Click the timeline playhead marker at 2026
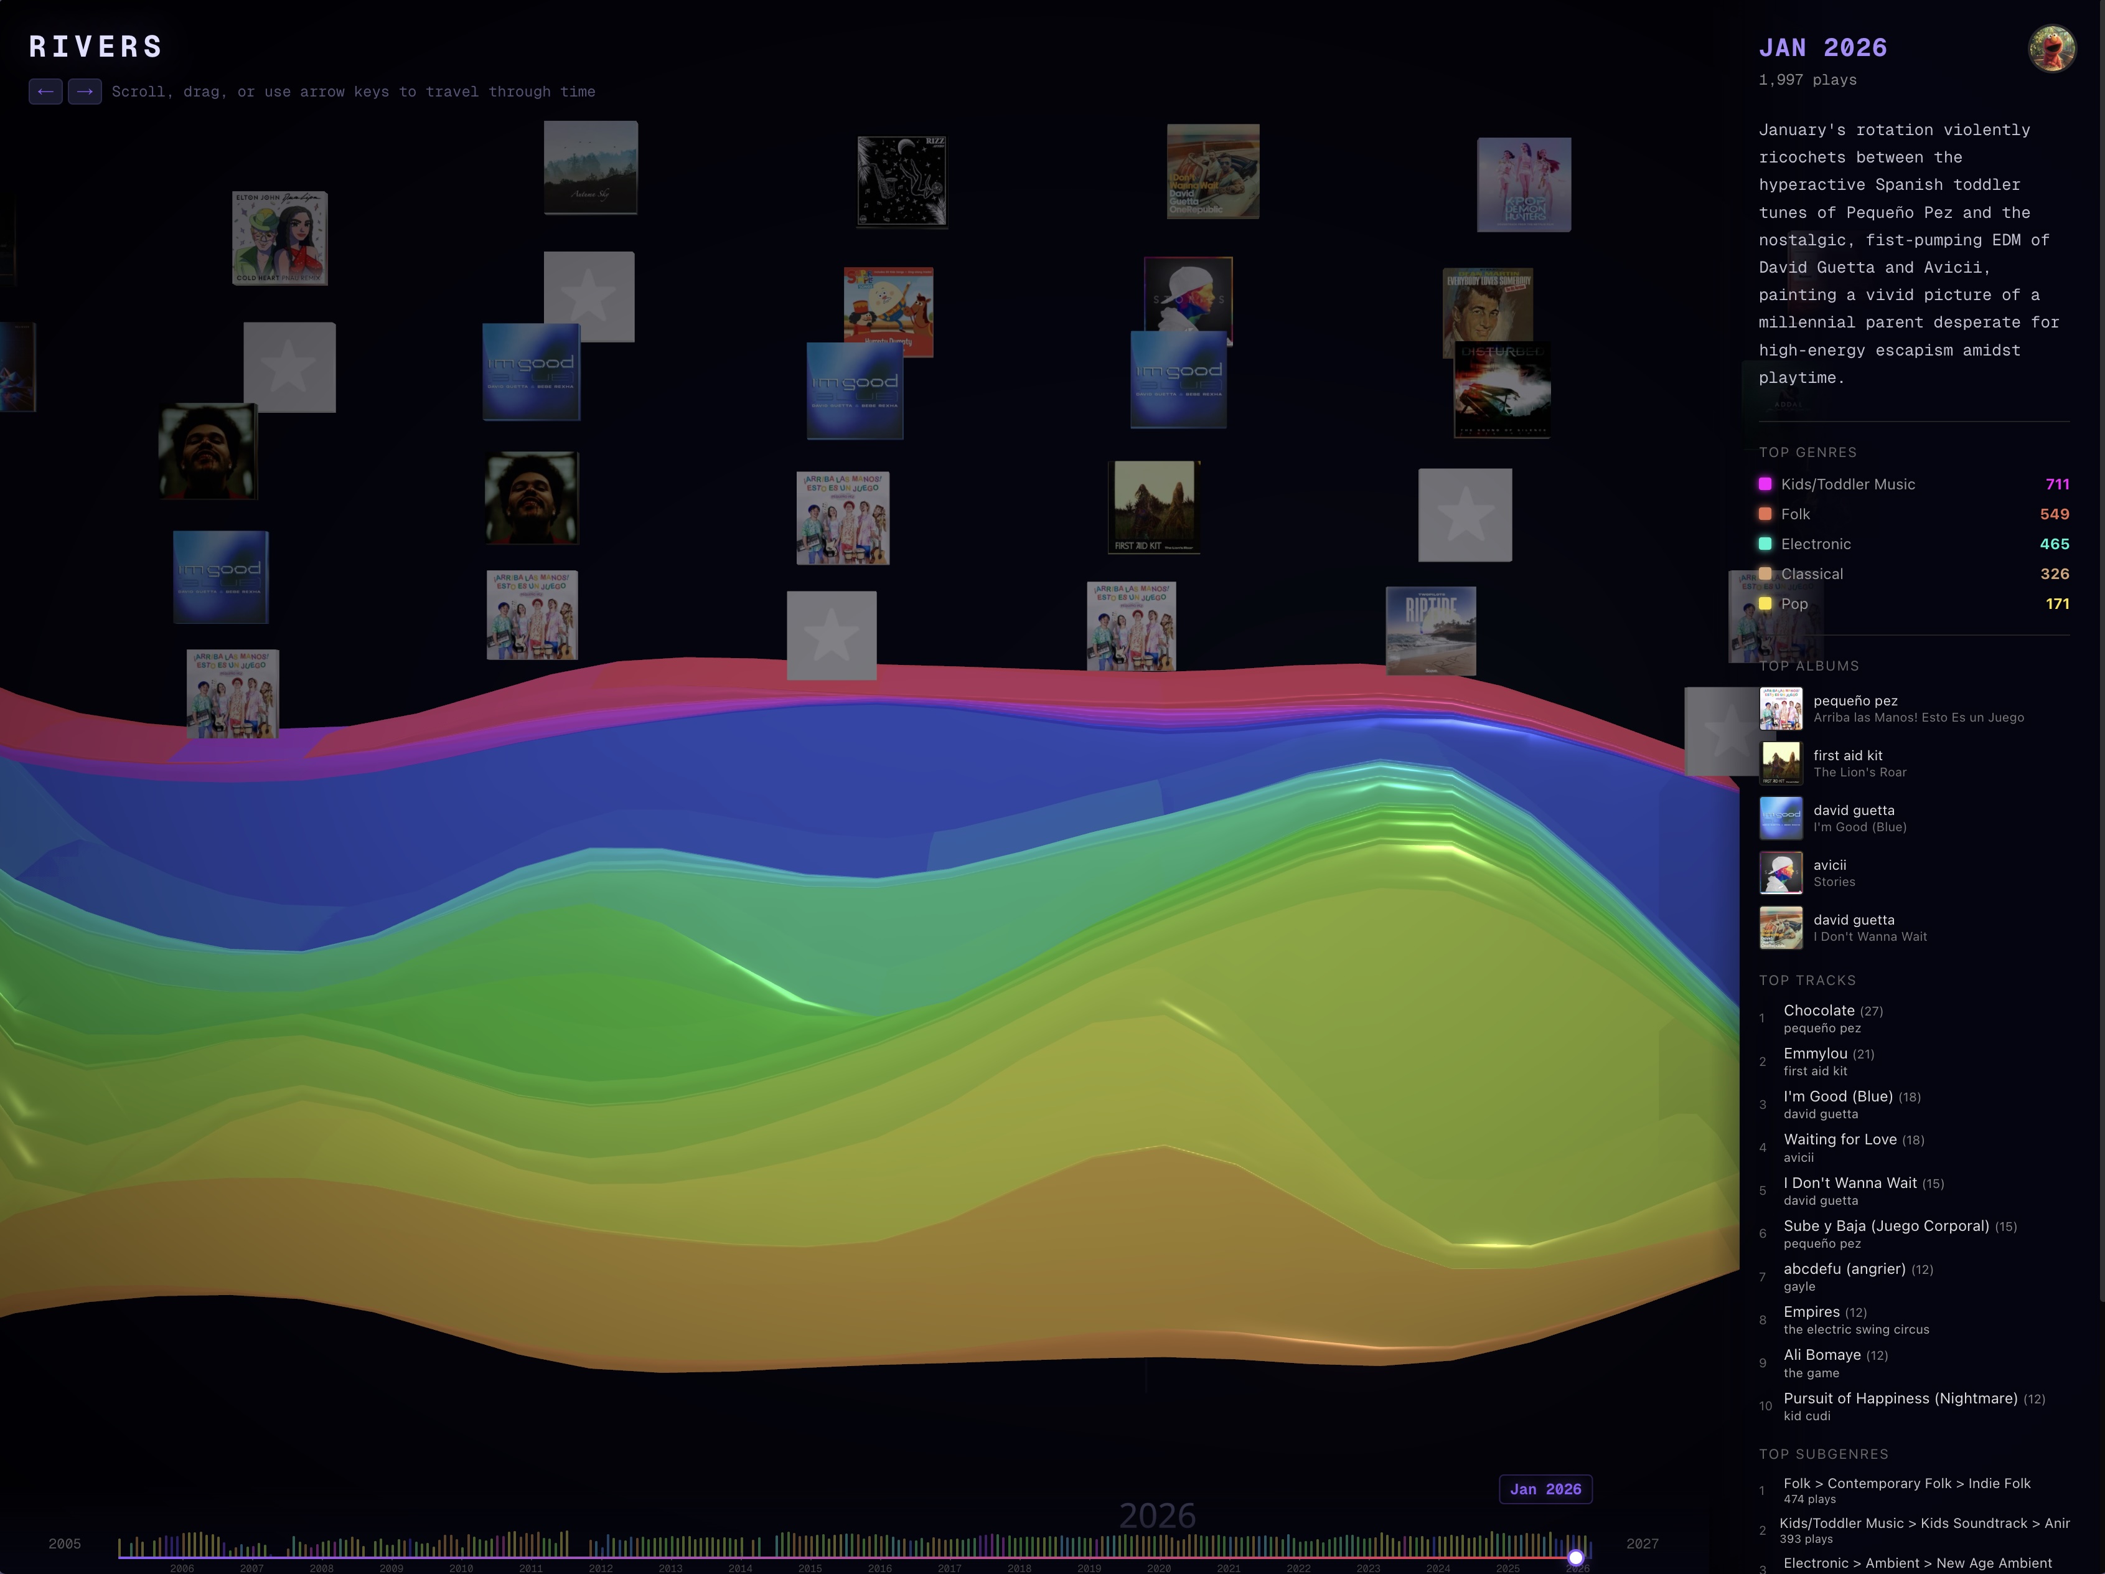 click(1576, 1558)
